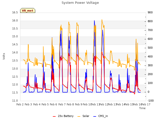Screen dimensions: 161x121
Task: Click the CM1_in blue peak on Feb 11
Action: point(94,21)
